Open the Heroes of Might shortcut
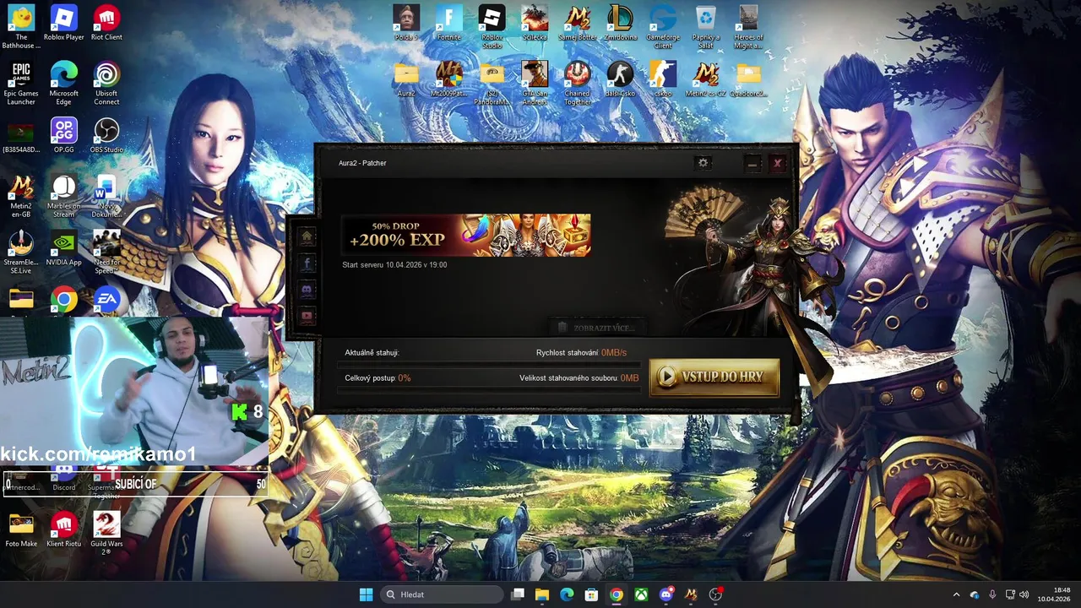 748,27
